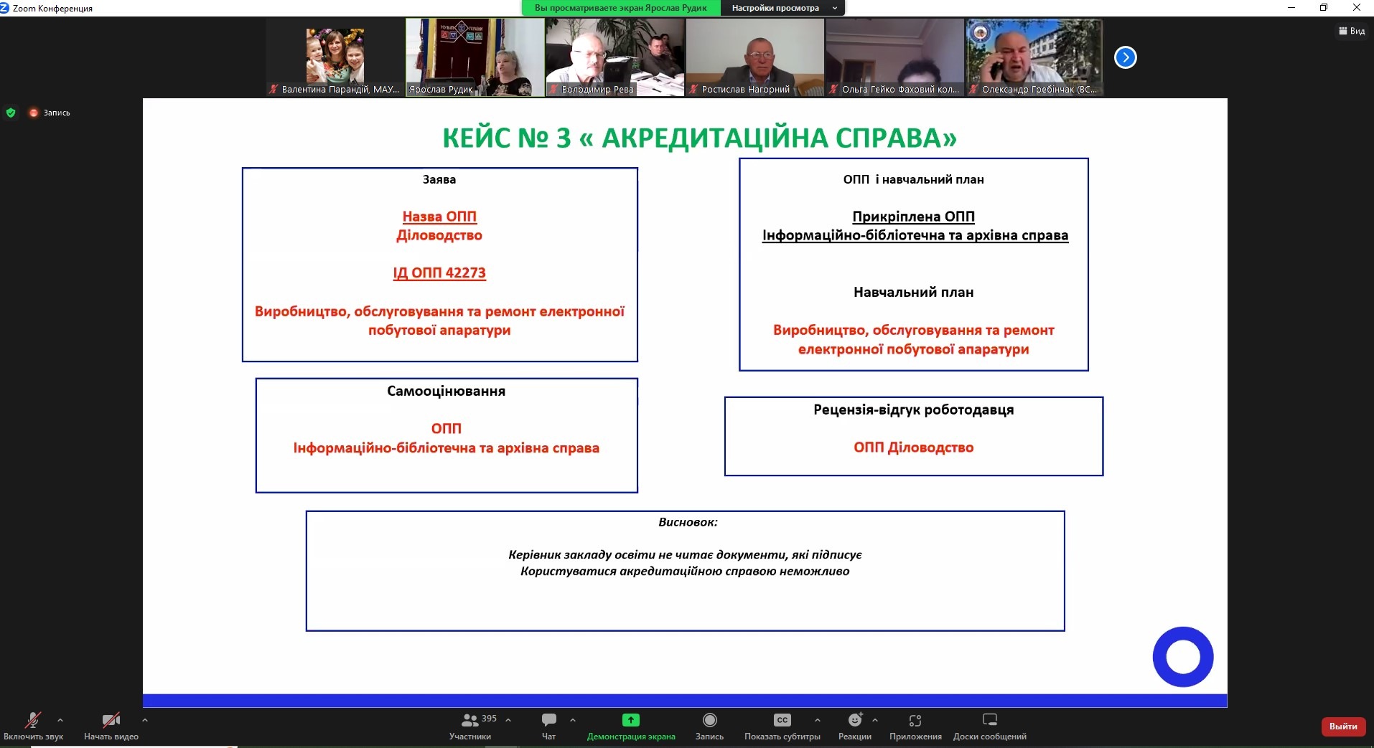The image size is (1374, 748).
Task: Click the underlined Прикріплена ОПП text
Action: point(913,217)
